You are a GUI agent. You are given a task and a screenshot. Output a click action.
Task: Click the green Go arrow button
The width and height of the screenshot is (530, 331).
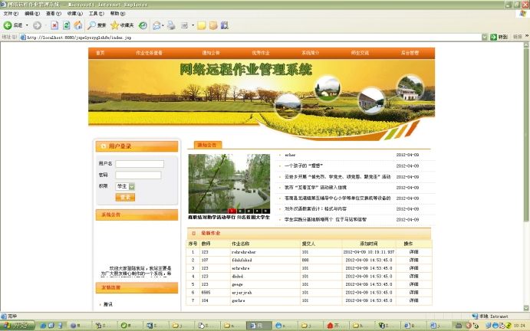493,37
